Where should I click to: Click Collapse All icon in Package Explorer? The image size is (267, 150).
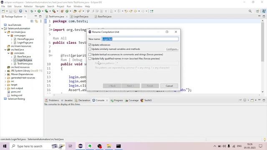point(32,21)
